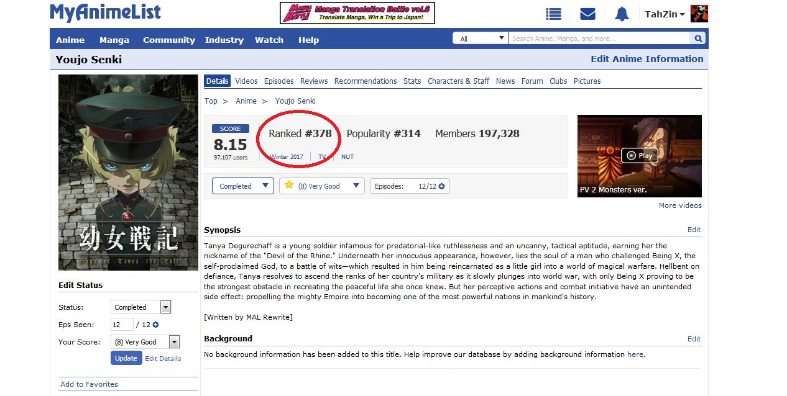
Task: Click the Anime breadcrumb link
Action: tap(246, 101)
